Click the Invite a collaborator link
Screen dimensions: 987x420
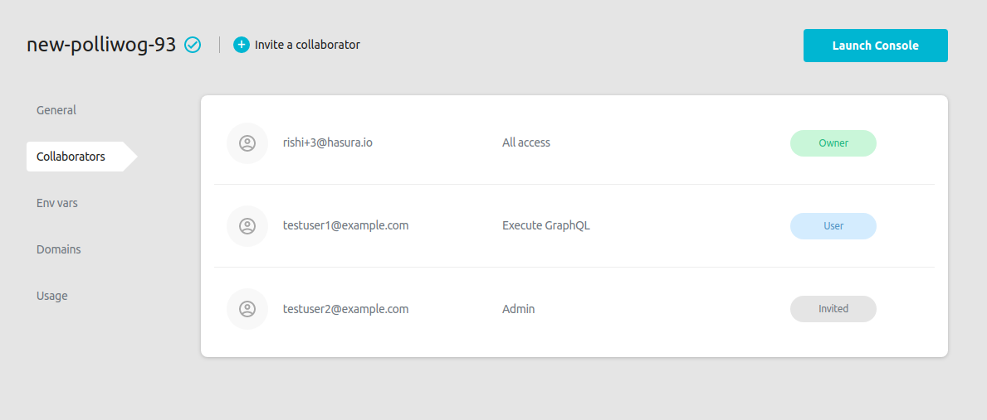(x=307, y=45)
